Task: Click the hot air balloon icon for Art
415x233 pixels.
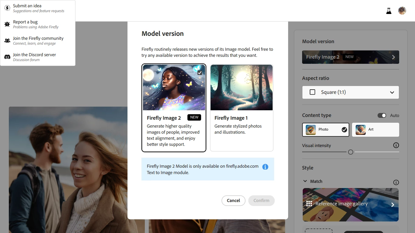Action: tap(361, 130)
